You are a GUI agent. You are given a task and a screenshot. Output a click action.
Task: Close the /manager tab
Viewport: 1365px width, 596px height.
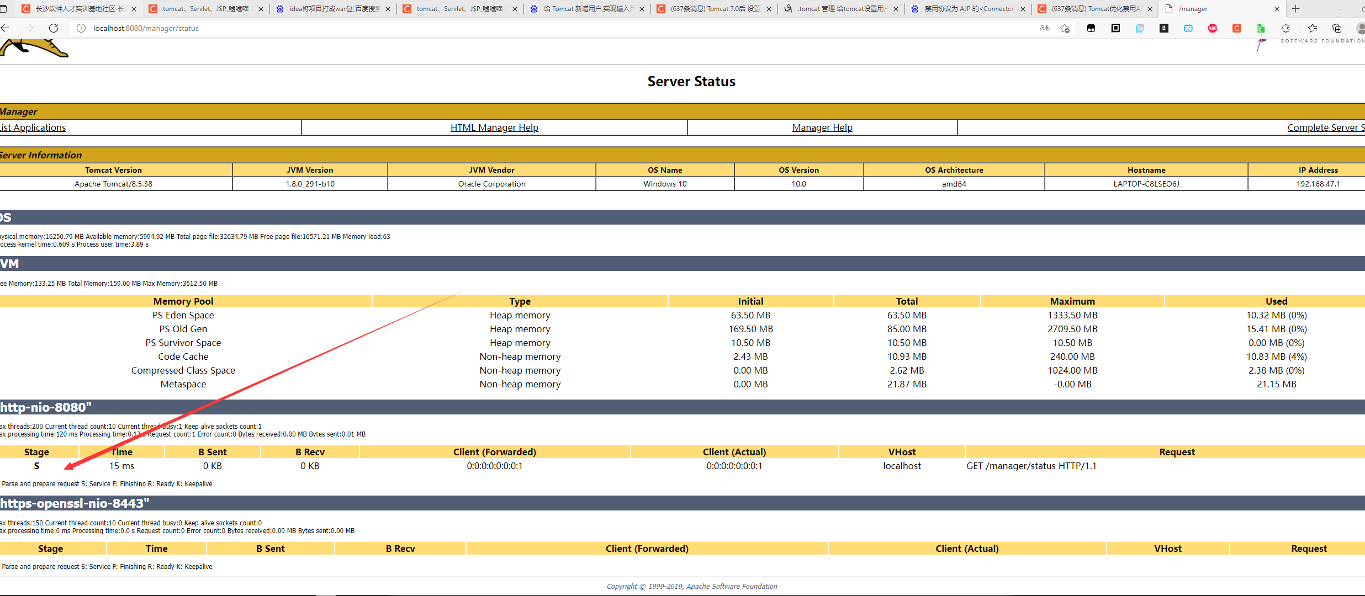1277,9
